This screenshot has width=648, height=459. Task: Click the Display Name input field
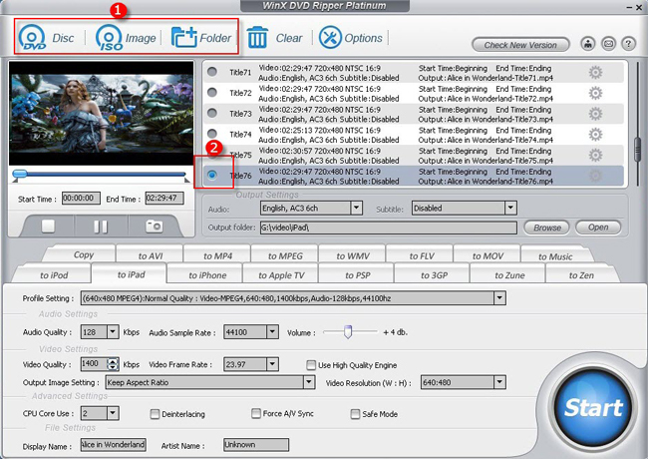click(113, 444)
